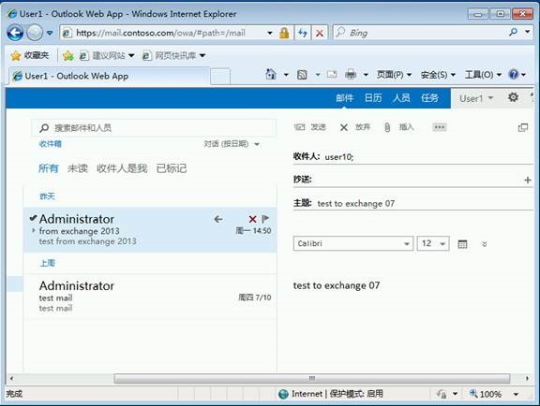Open the zoom level 100% dropdown arrow

(516, 394)
